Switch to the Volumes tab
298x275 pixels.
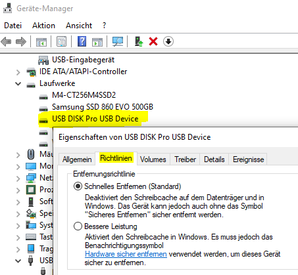click(153, 159)
